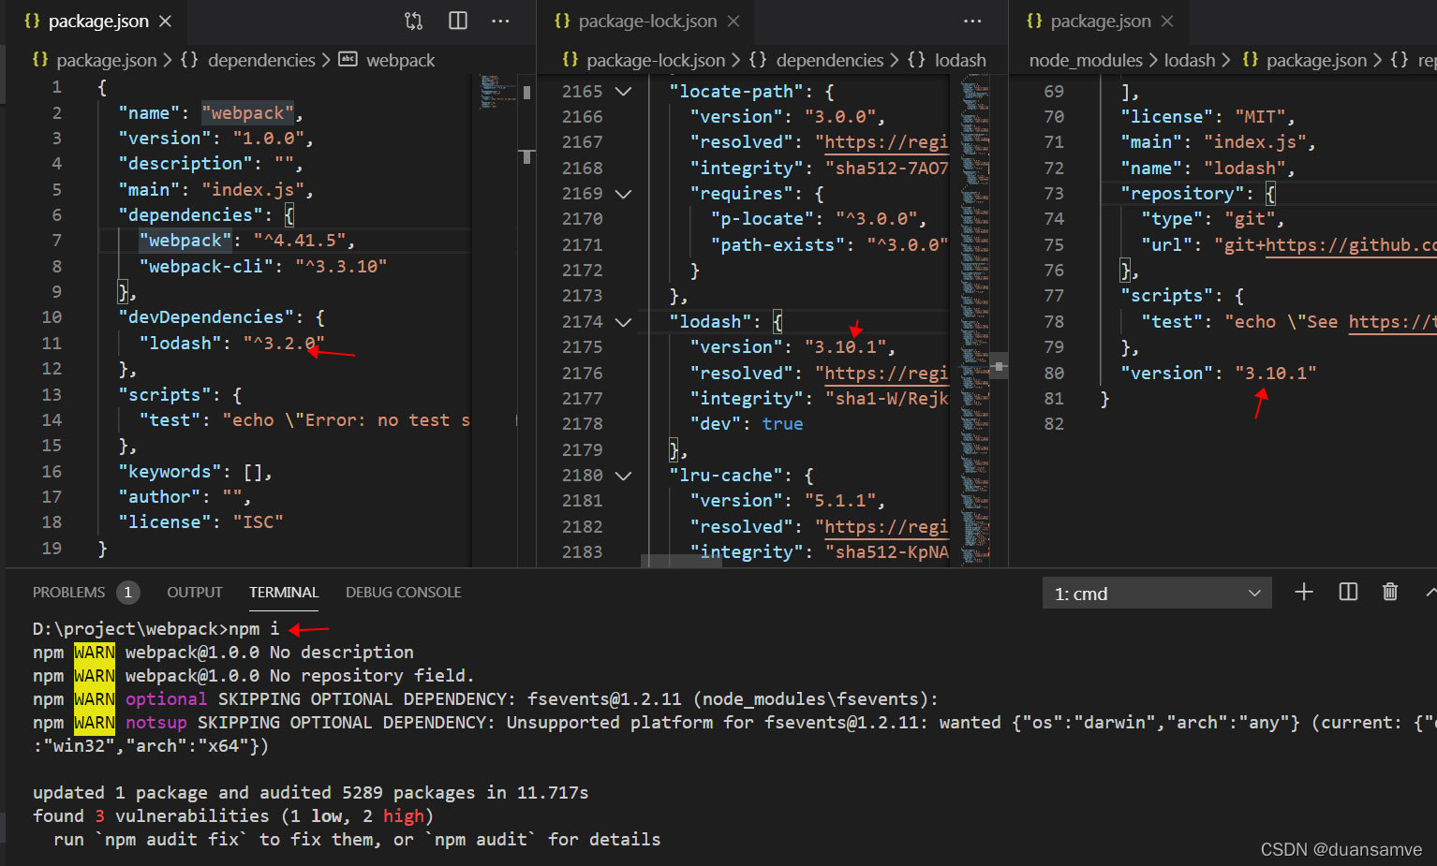This screenshot has width=1437, height=866.
Task: Click the "p-locate": "^3.0.0" line
Action: [819, 219]
